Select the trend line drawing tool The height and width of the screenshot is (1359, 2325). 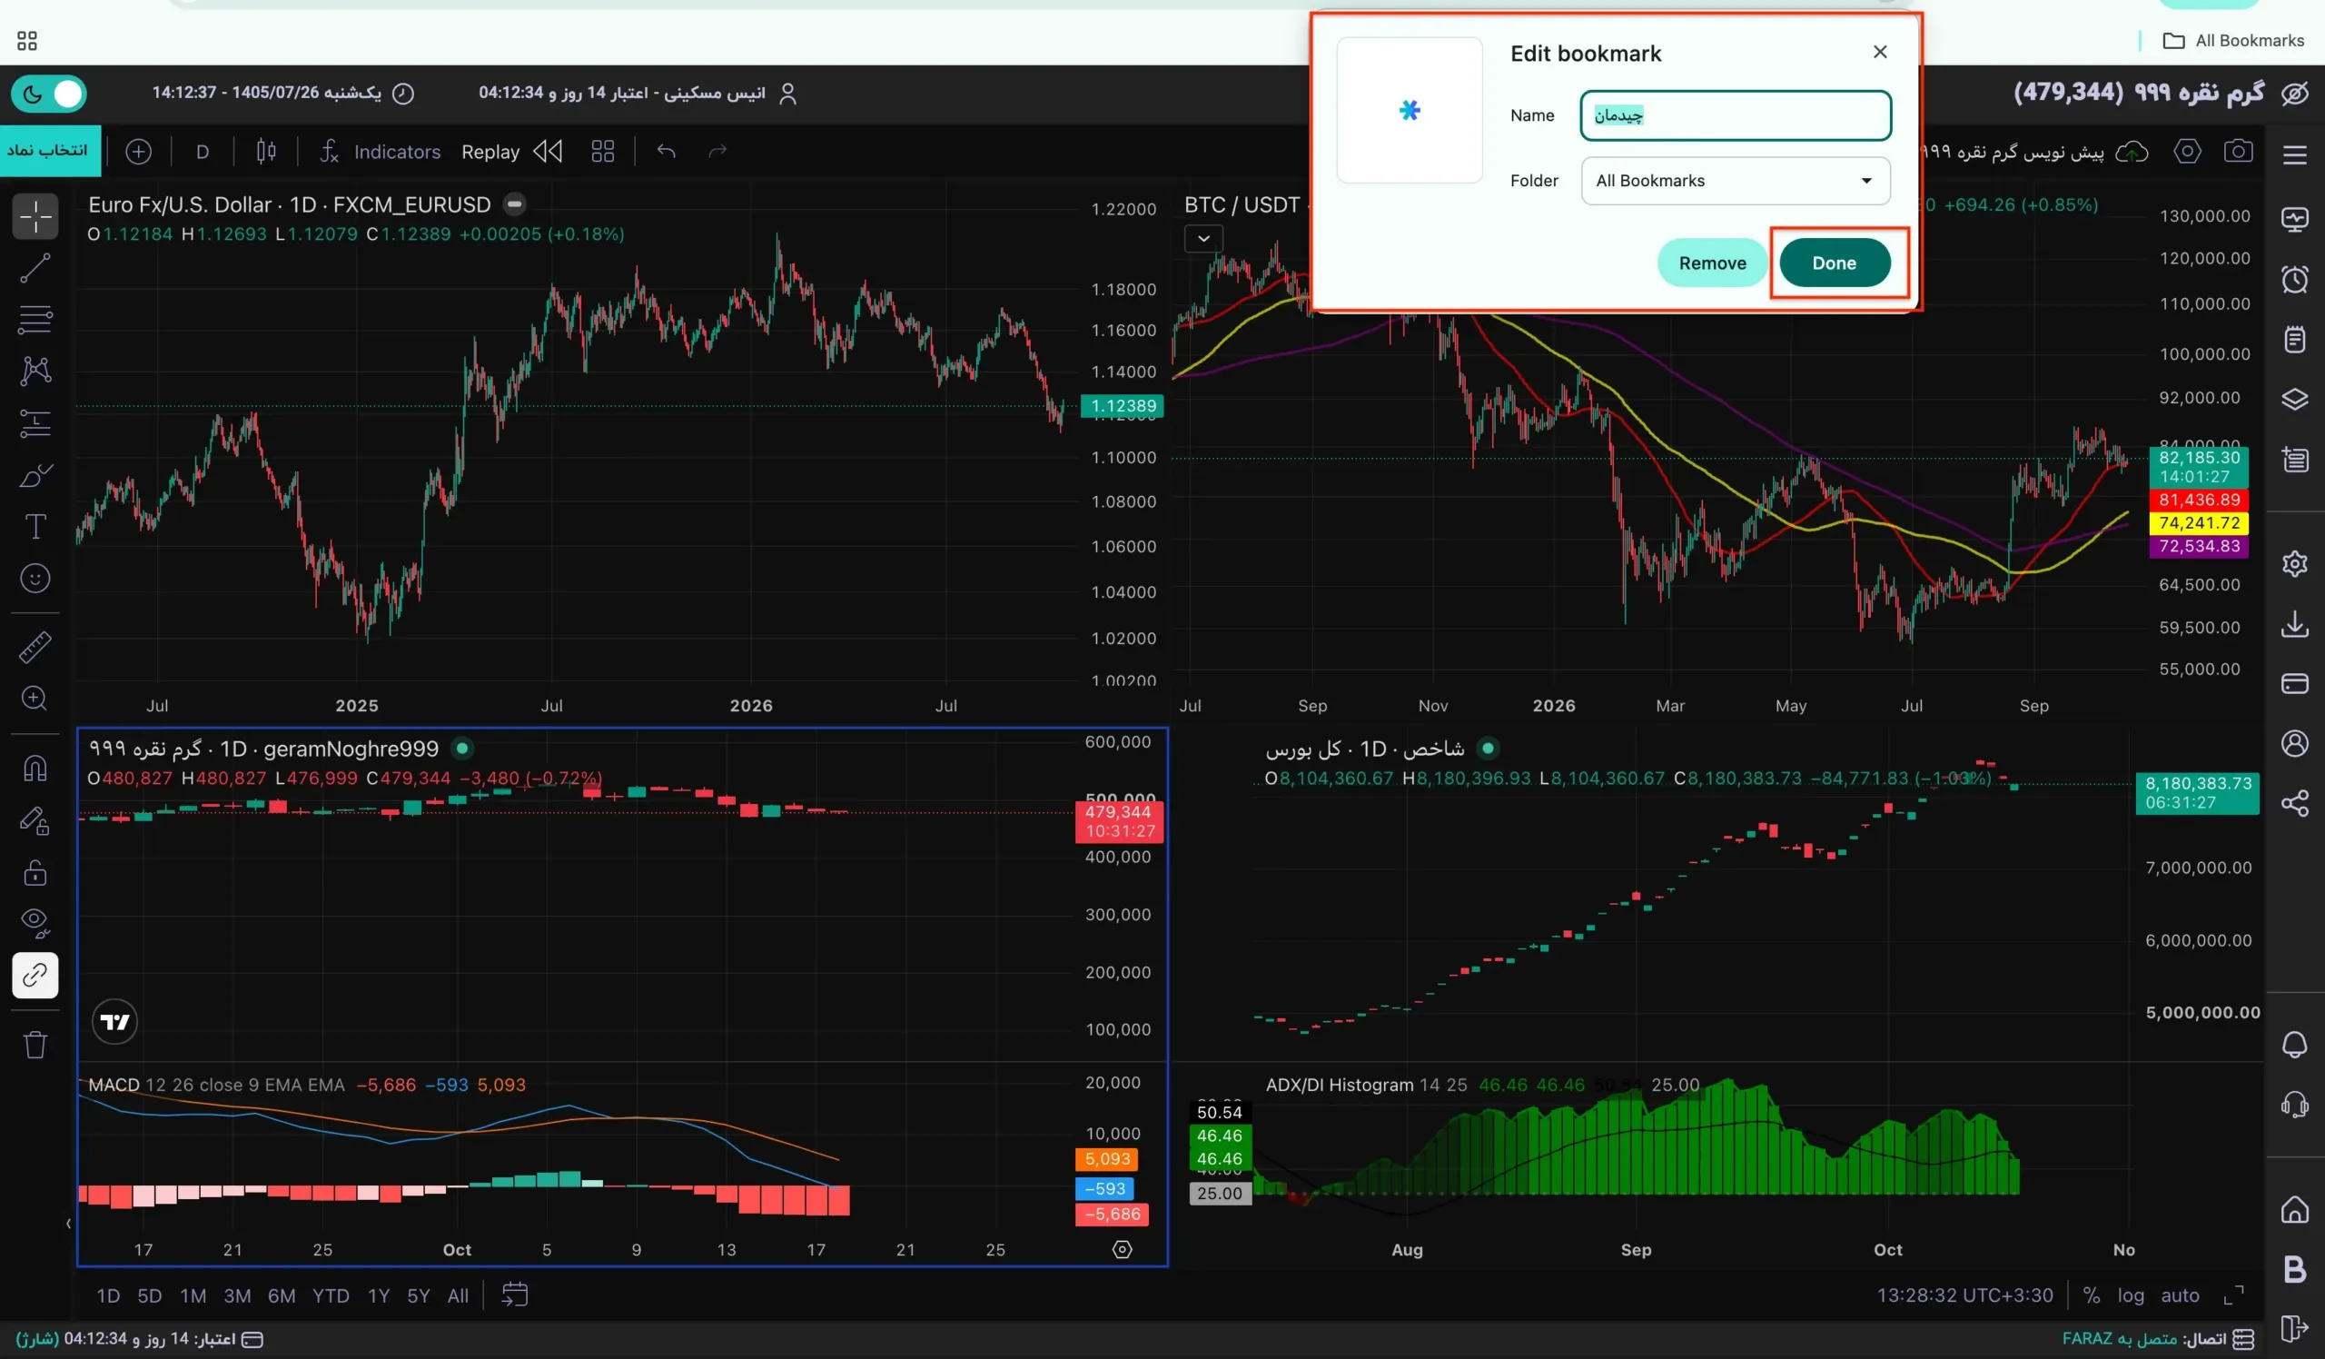pyautogui.click(x=35, y=269)
